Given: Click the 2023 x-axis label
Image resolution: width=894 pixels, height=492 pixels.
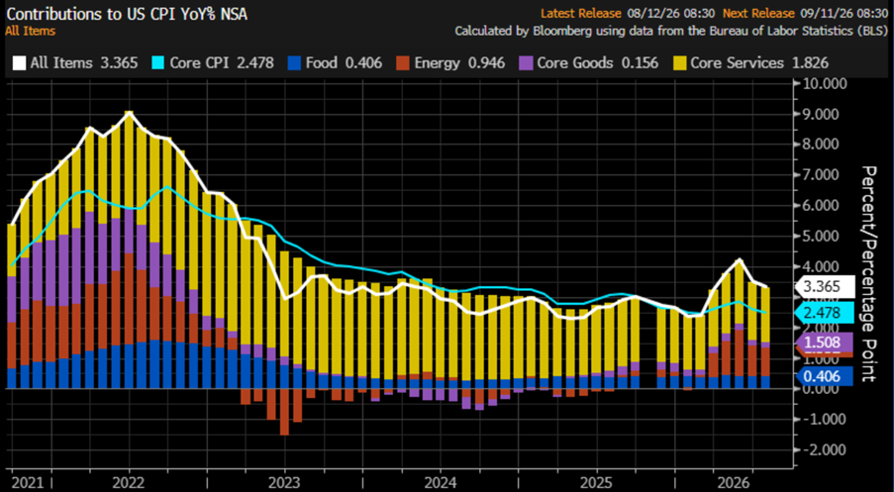Looking at the screenshot, I should point(285,483).
